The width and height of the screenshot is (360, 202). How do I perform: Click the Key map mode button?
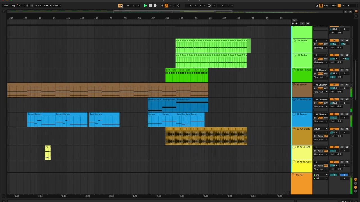coord(326,6)
